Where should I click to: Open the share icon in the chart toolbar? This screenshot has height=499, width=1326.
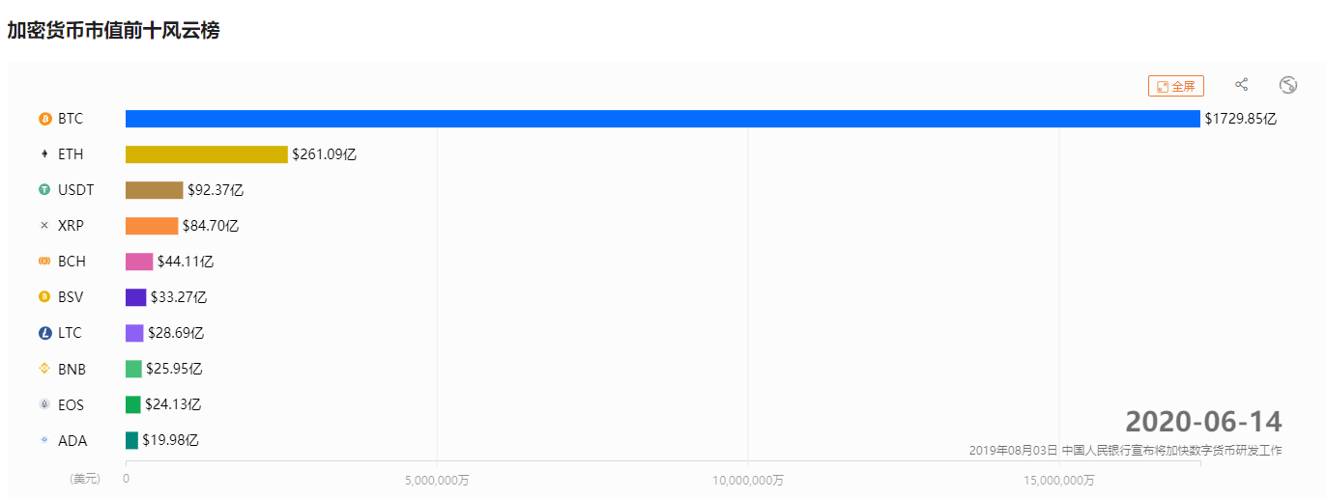(1242, 85)
